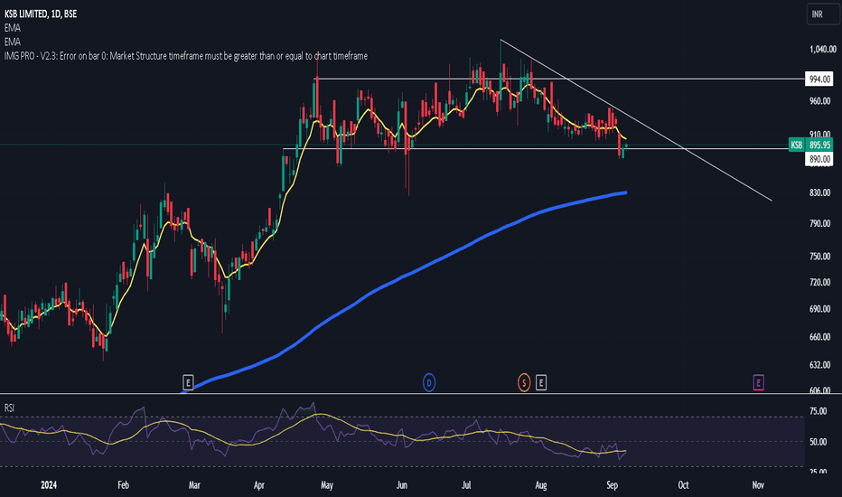Click the upcoming purple E marker near November

point(758,382)
